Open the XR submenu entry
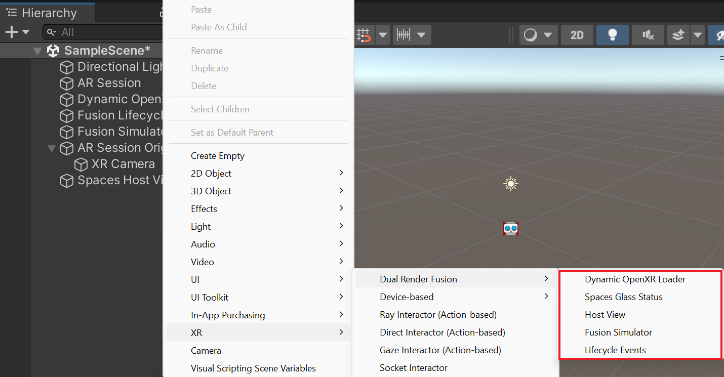 click(258, 333)
